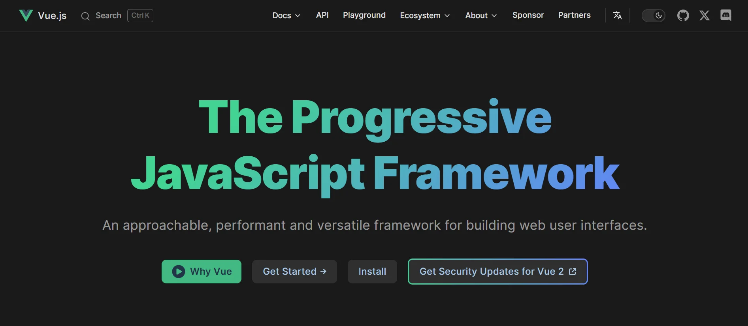
Task: Click the play icon in Why Vue
Action: (179, 272)
